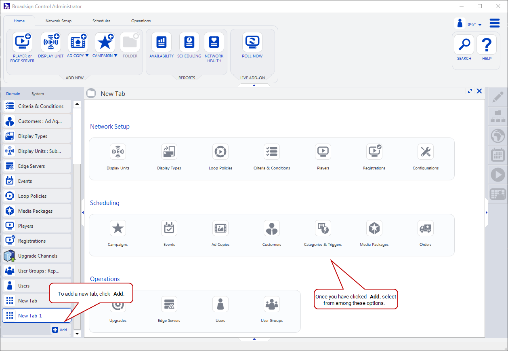Open Orders in Scheduling panel

(x=426, y=234)
